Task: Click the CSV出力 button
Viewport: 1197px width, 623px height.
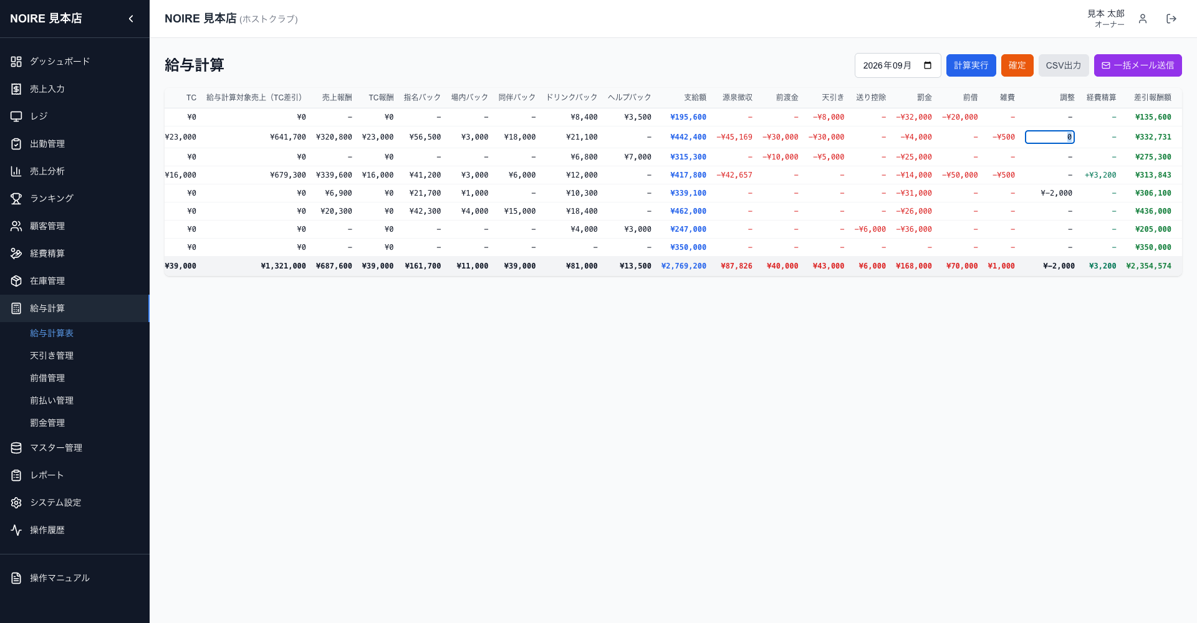Action: (x=1064, y=65)
